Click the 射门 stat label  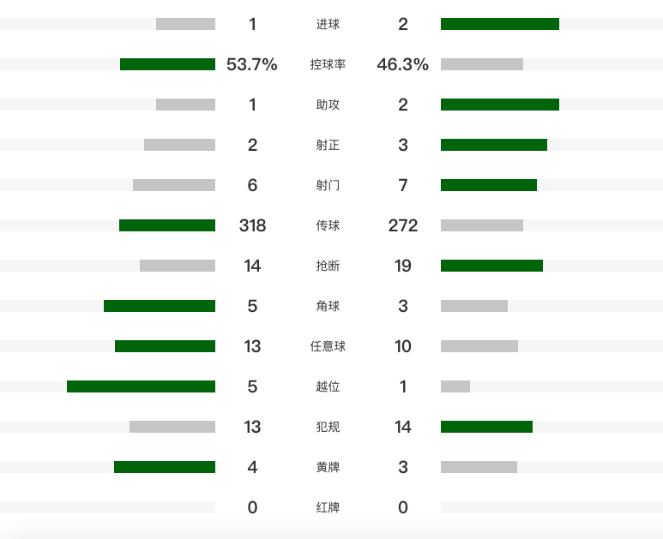click(328, 185)
